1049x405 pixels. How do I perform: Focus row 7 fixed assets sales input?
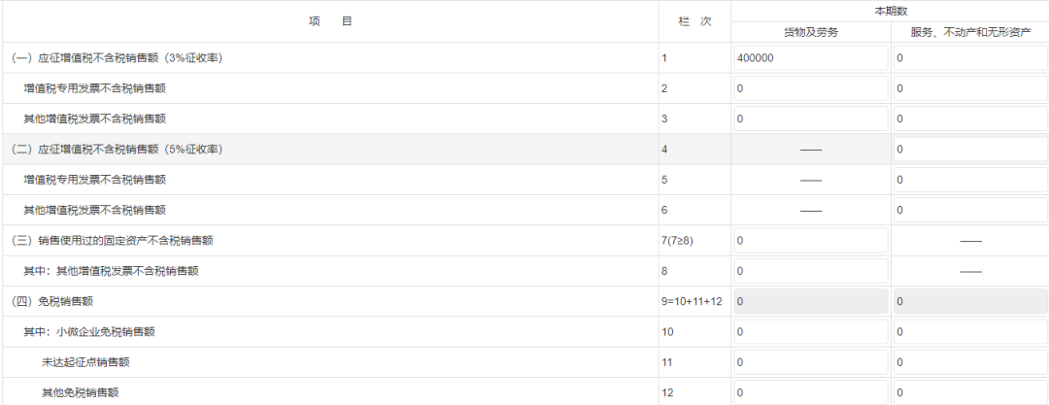(810, 240)
